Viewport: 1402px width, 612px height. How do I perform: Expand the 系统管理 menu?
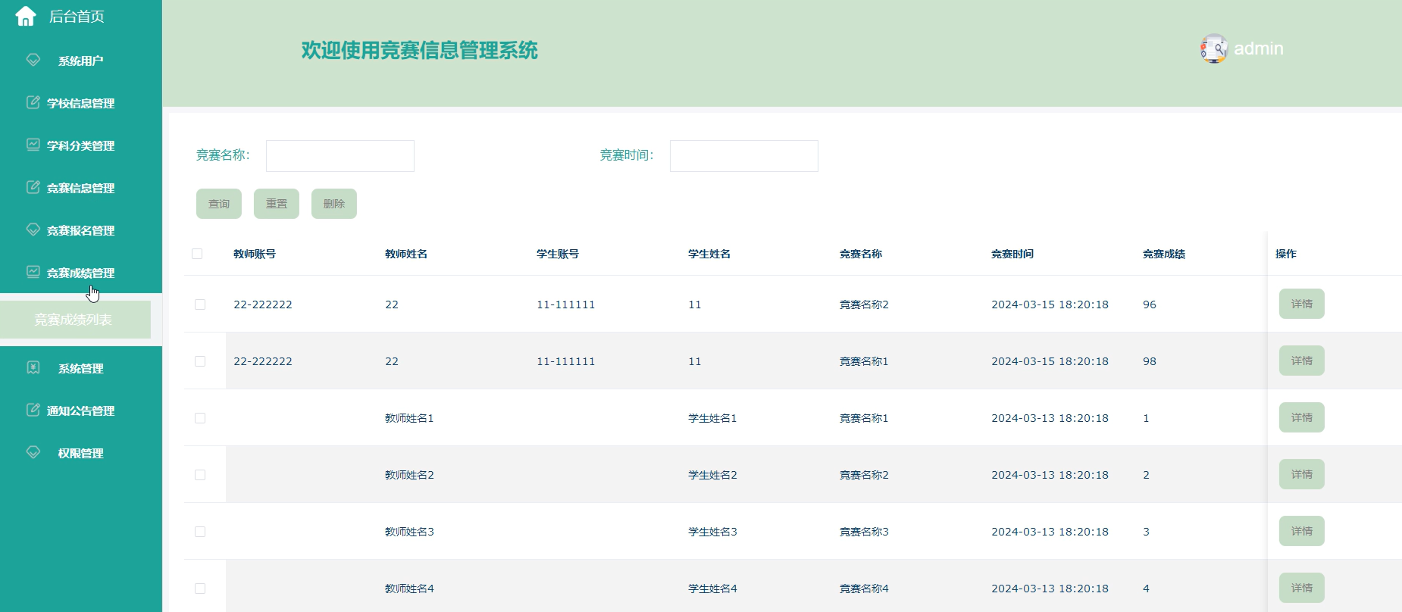tap(81, 368)
